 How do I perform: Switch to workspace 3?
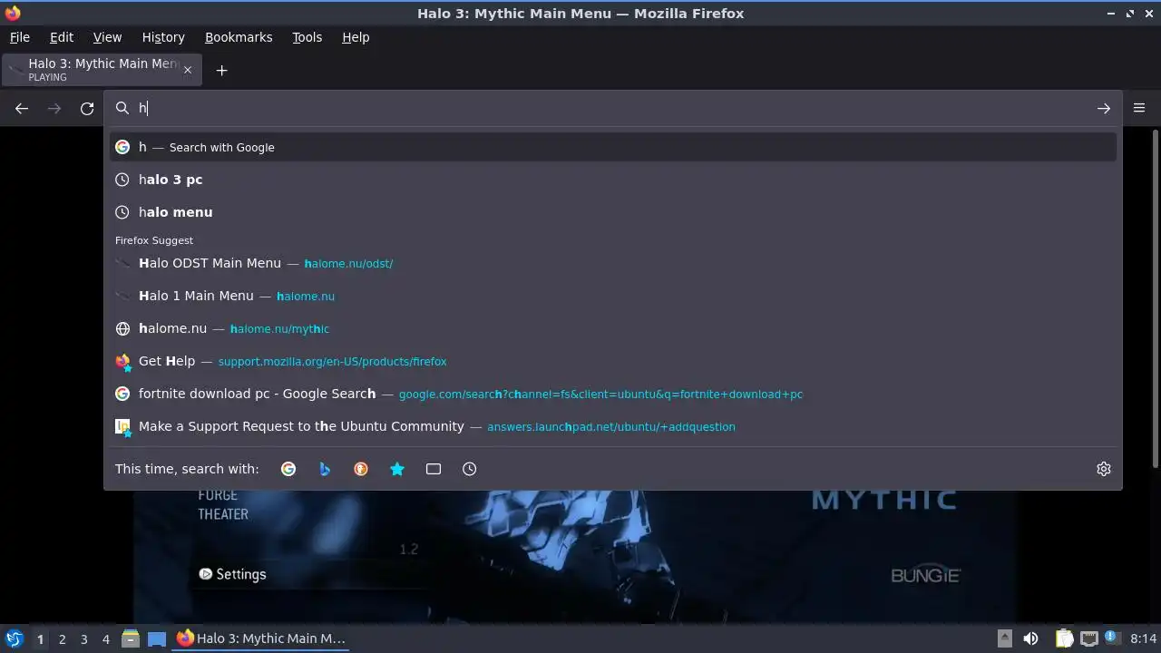tap(83, 639)
